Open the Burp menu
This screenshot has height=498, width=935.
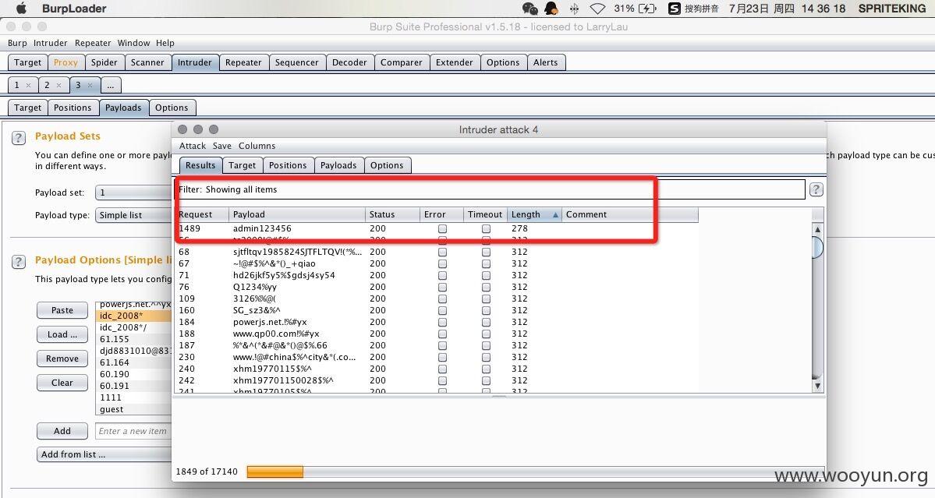tap(17, 43)
